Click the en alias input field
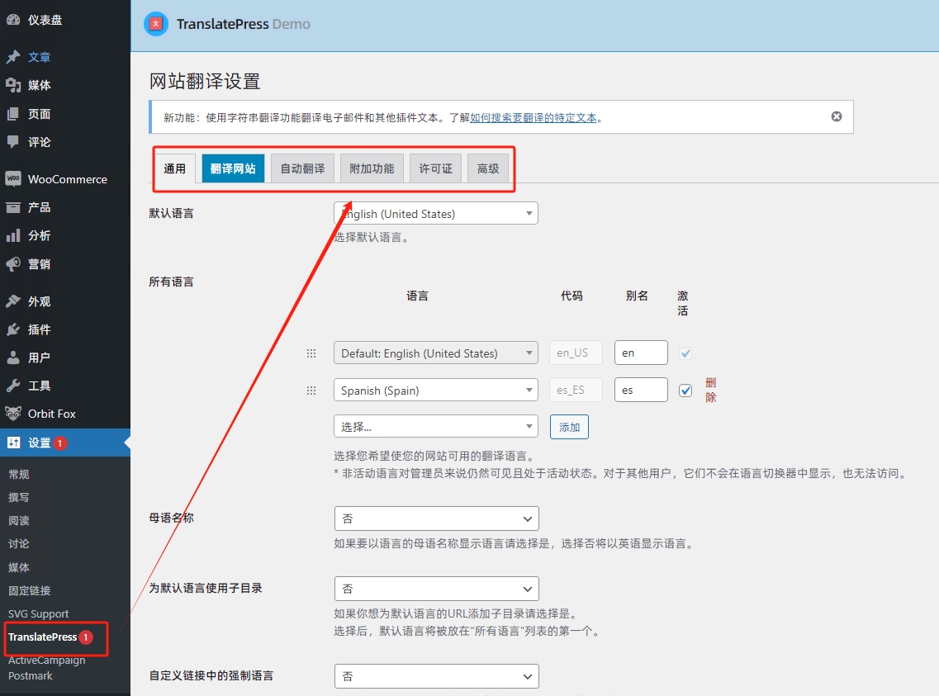The width and height of the screenshot is (939, 696). point(641,353)
